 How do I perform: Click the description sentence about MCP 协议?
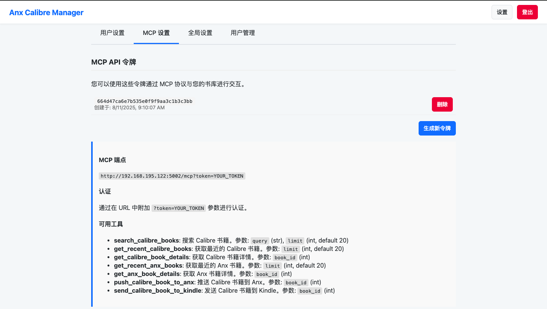coord(169,84)
